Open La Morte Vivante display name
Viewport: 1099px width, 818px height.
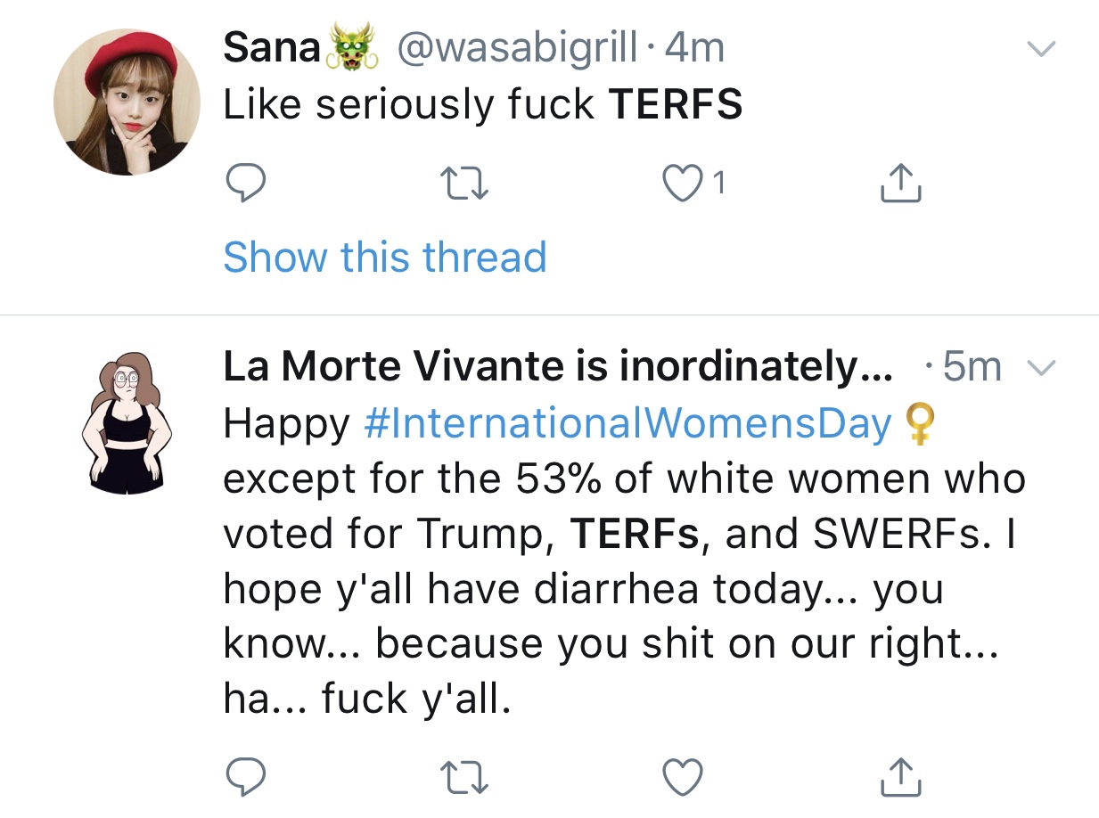(x=558, y=367)
